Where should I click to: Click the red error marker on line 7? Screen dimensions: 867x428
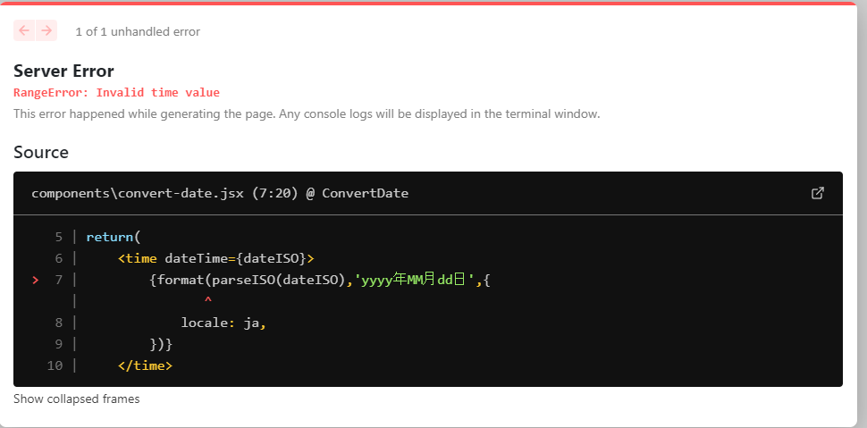[35, 281]
